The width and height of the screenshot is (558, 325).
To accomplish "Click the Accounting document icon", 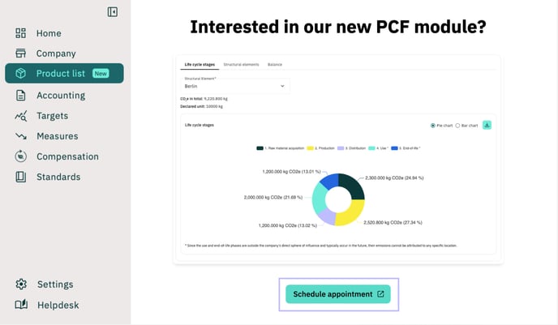I will coord(21,95).
